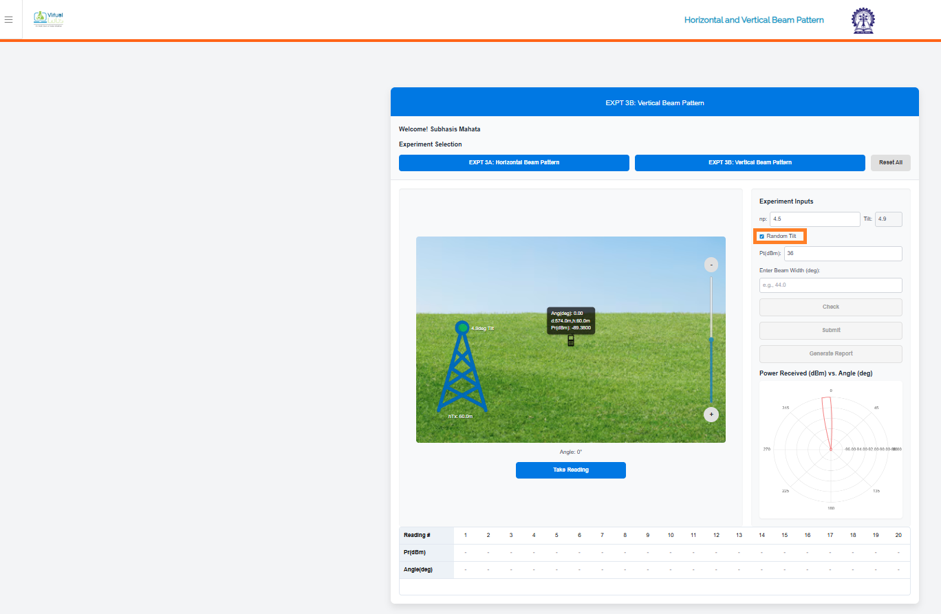Click the Take Reading button

pyautogui.click(x=570, y=470)
